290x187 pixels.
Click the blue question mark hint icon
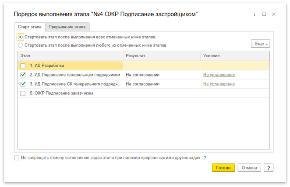coord(205,158)
